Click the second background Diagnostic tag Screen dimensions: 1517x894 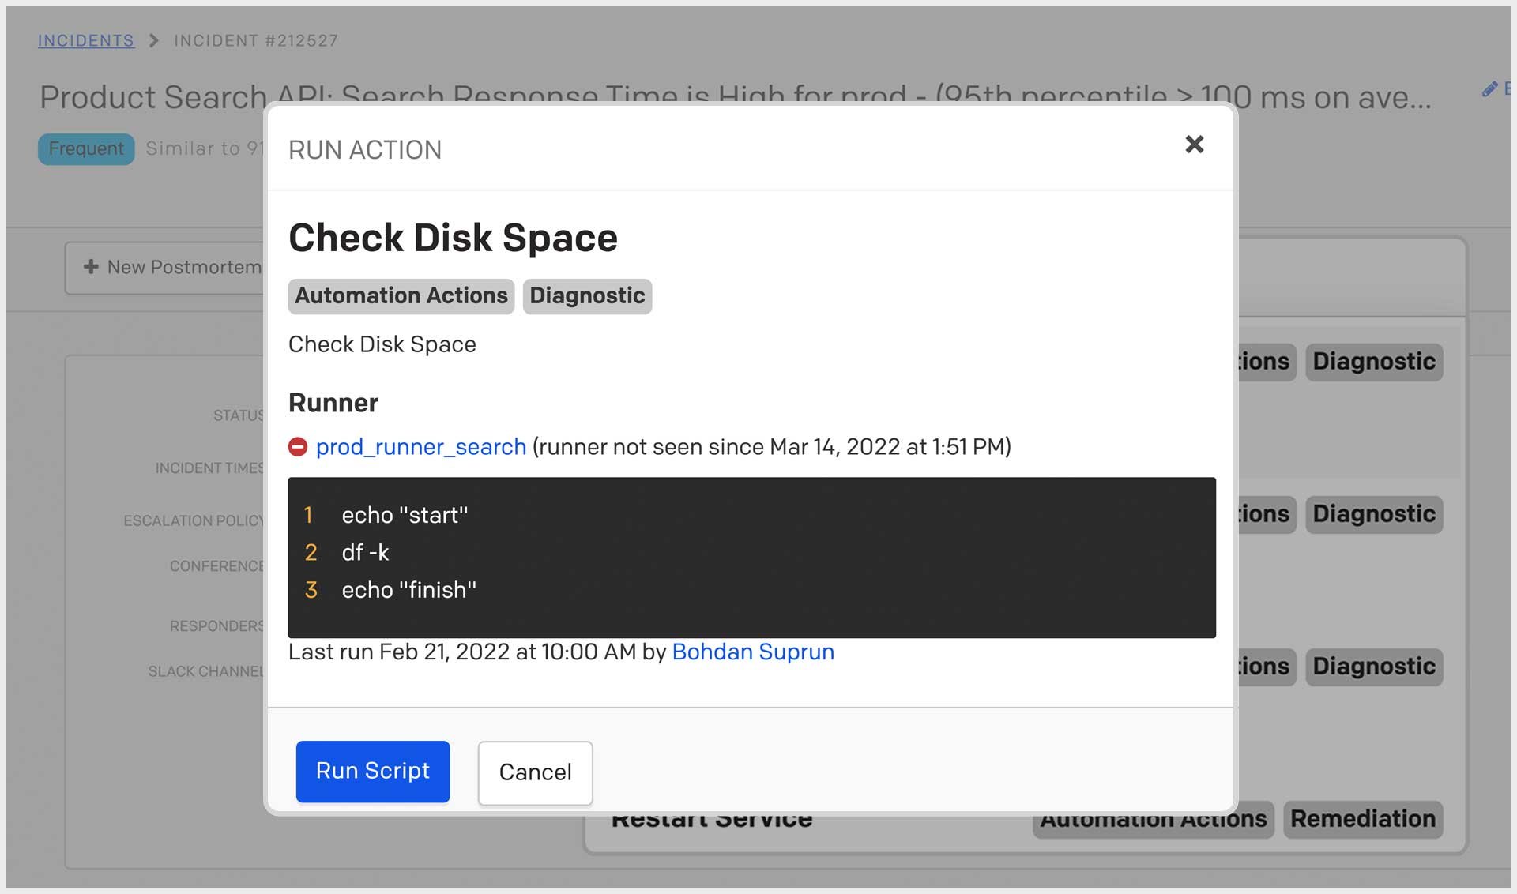pos(1373,514)
